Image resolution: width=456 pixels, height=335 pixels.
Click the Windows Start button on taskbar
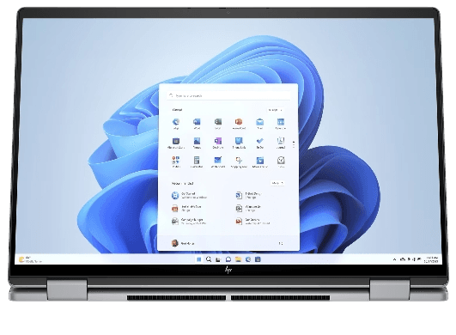199,259
